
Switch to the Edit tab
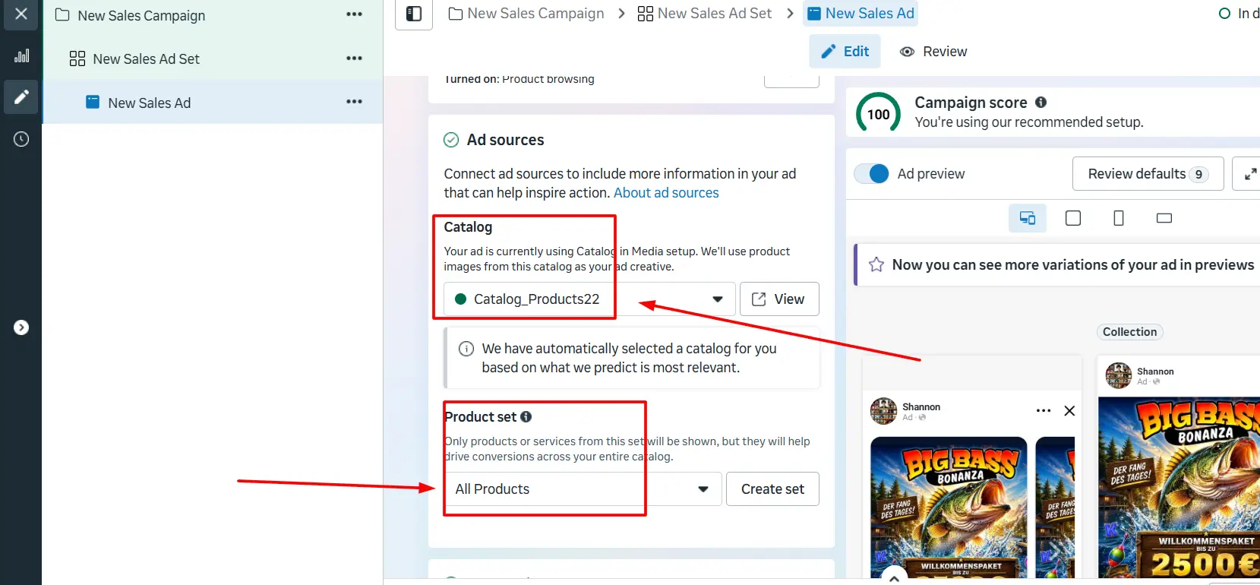pyautogui.click(x=845, y=52)
